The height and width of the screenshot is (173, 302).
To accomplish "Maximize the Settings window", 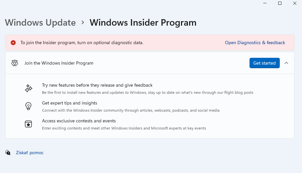I will pos(280,3).
